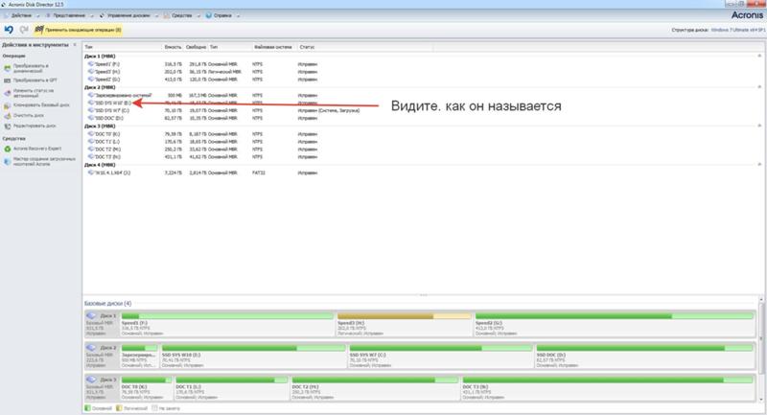Viewport: 767px width, 415px height.
Task: Click Диск 2 drive icon in disk map
Action: (x=91, y=348)
